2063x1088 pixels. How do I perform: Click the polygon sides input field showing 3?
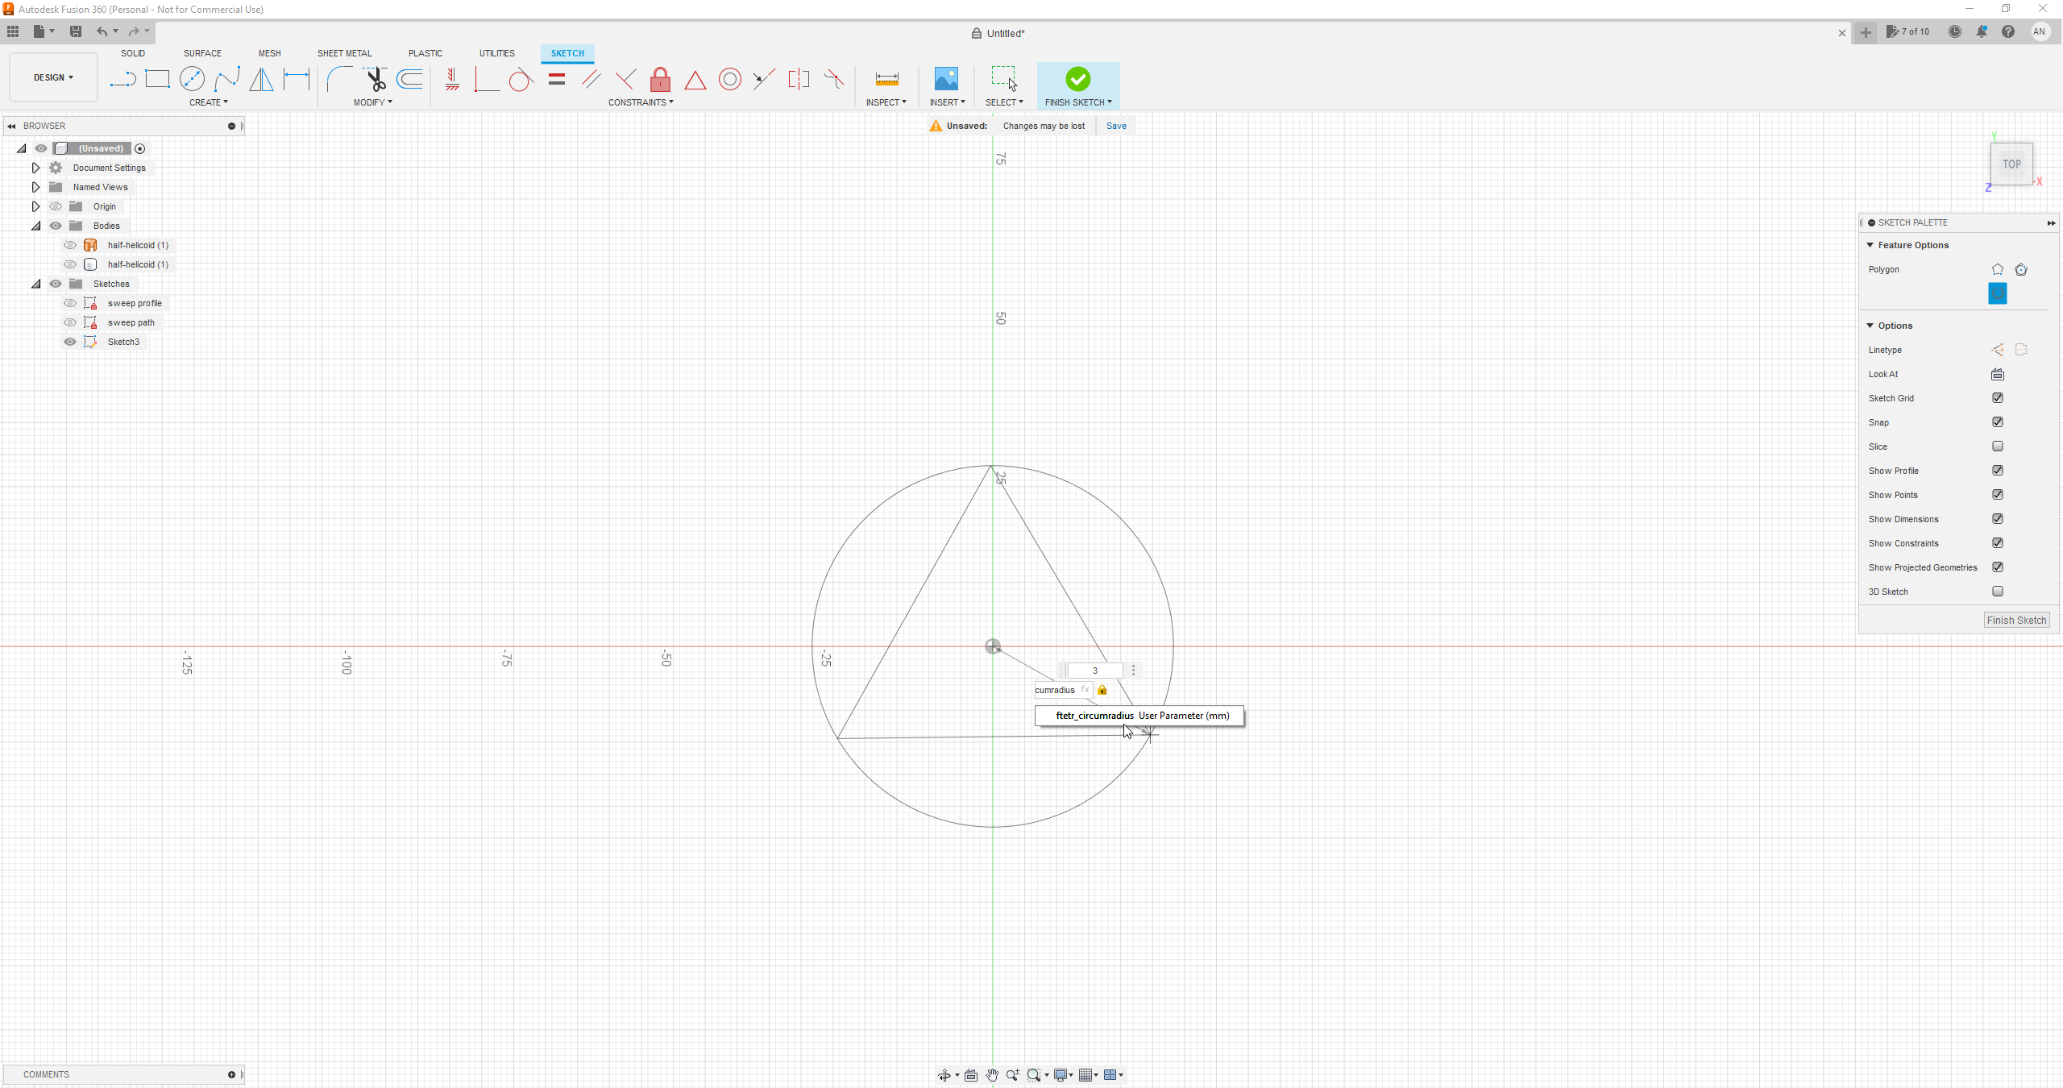(x=1094, y=671)
